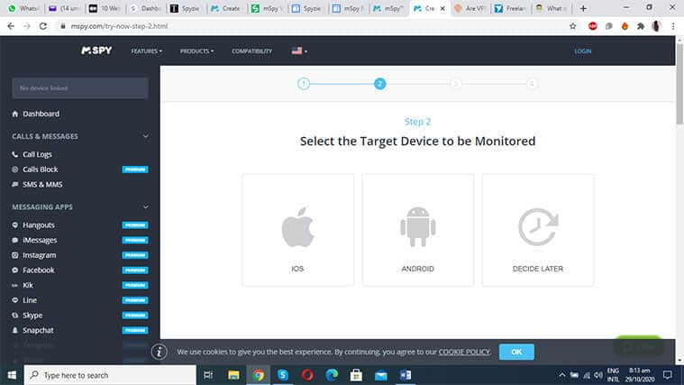Click the premium badge beside Hangouts
This screenshot has width=684, height=385.
[135, 225]
